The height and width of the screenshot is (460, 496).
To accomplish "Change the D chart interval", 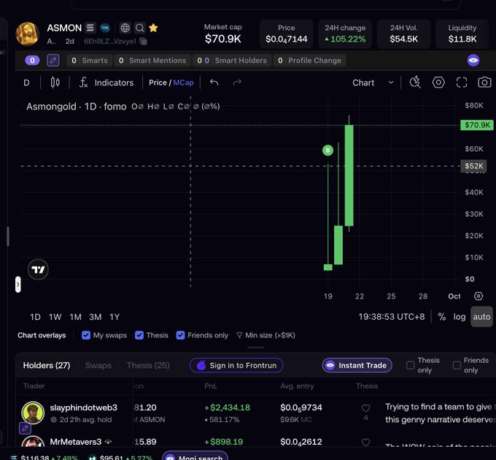I will tap(26, 83).
